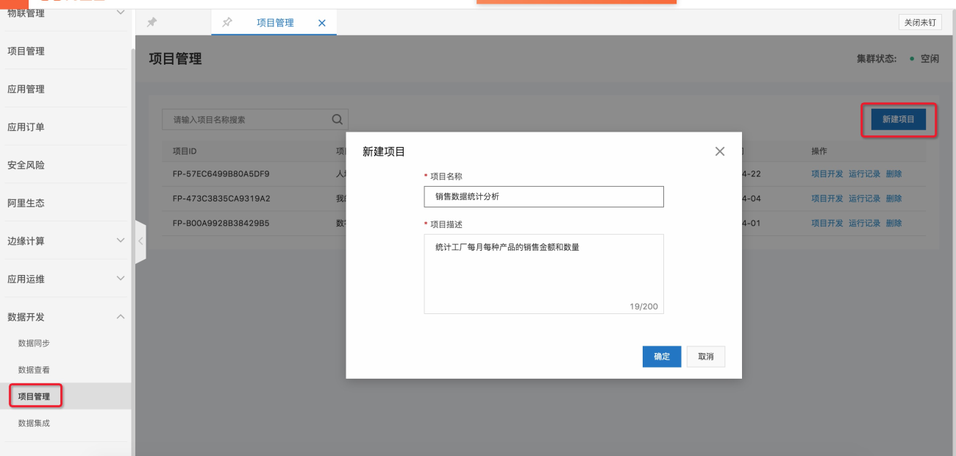This screenshot has width=956, height=456.
Task: Click the 新建项目 button
Action: pos(899,119)
